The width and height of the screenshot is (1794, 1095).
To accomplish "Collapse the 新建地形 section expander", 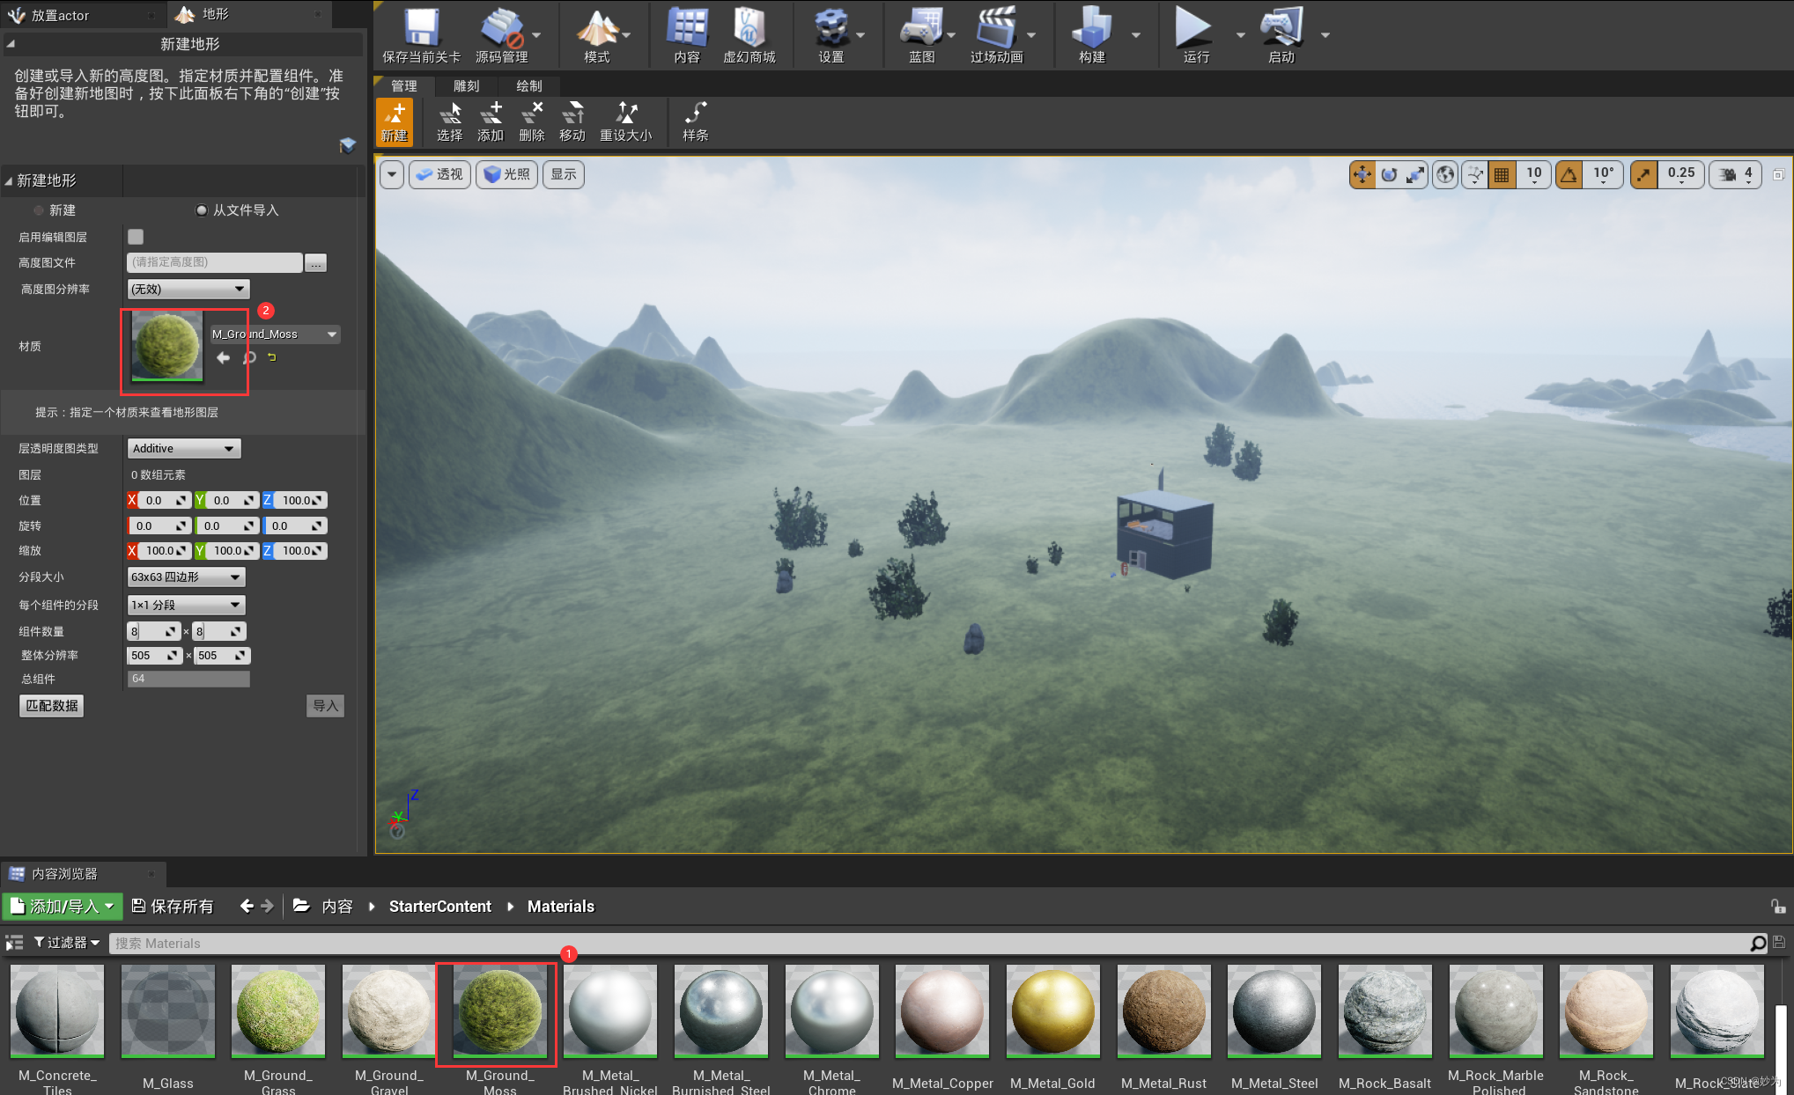I will tap(9, 180).
